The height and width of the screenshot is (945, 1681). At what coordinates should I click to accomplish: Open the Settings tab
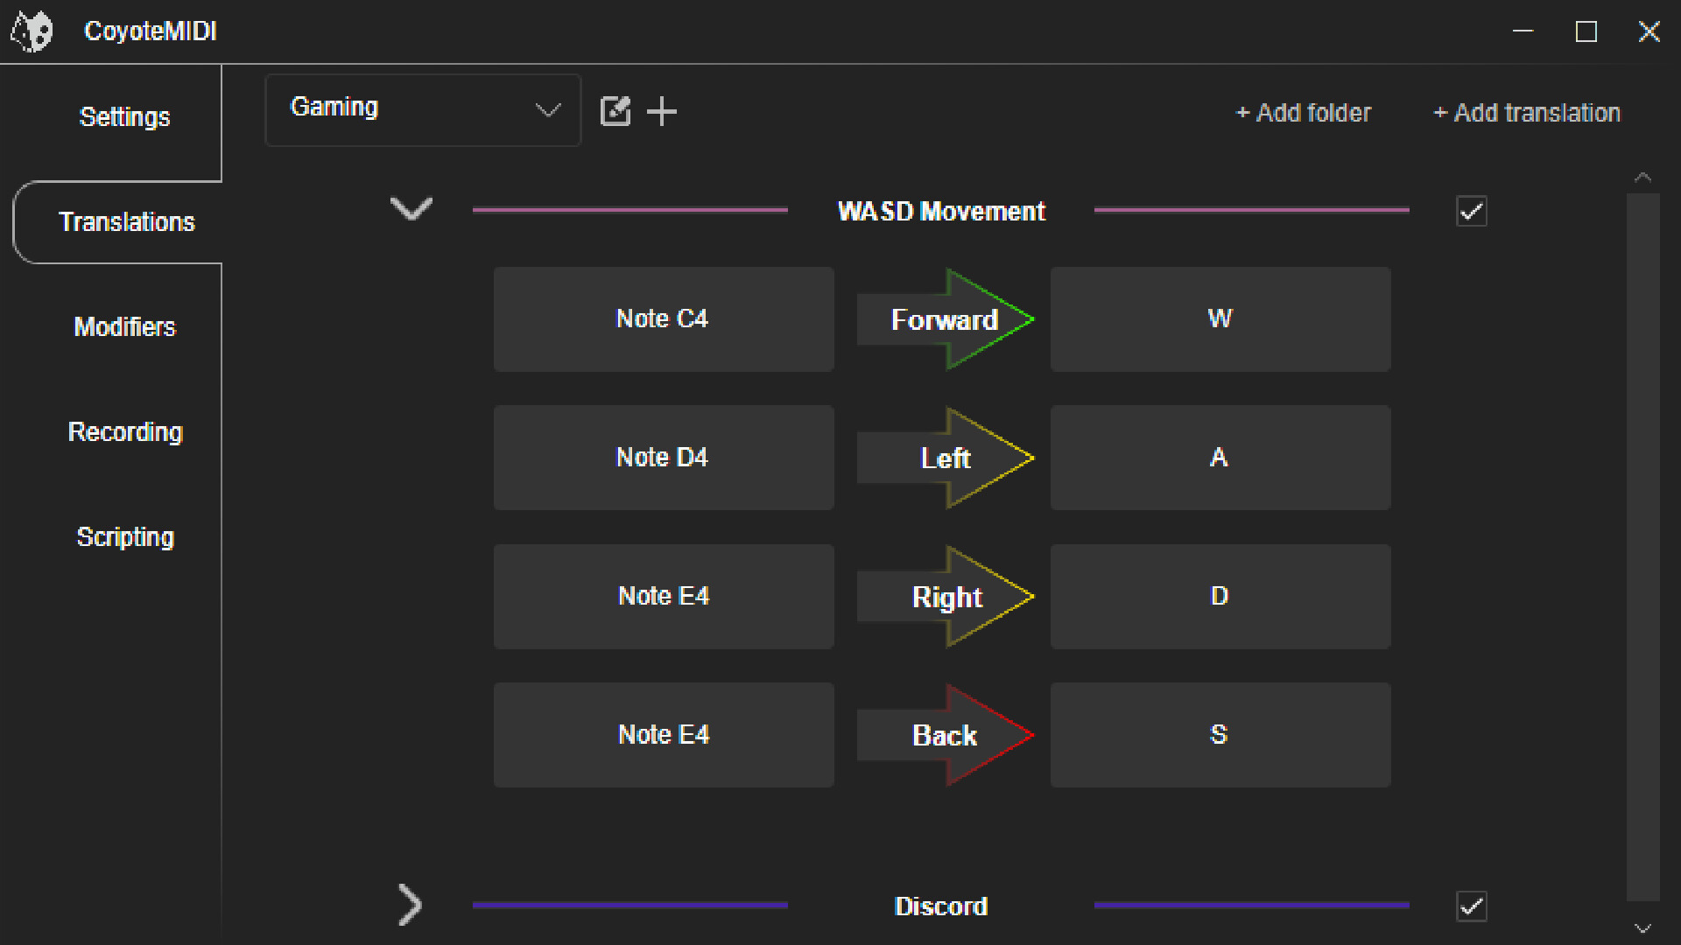point(124,117)
